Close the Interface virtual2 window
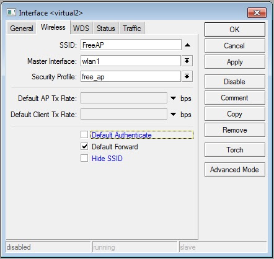This screenshot has width=274, height=259. [257, 13]
